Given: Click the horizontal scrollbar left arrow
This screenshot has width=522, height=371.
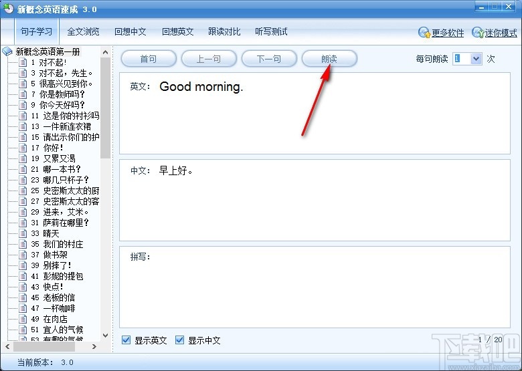Looking at the screenshot, I should pos(7,346).
